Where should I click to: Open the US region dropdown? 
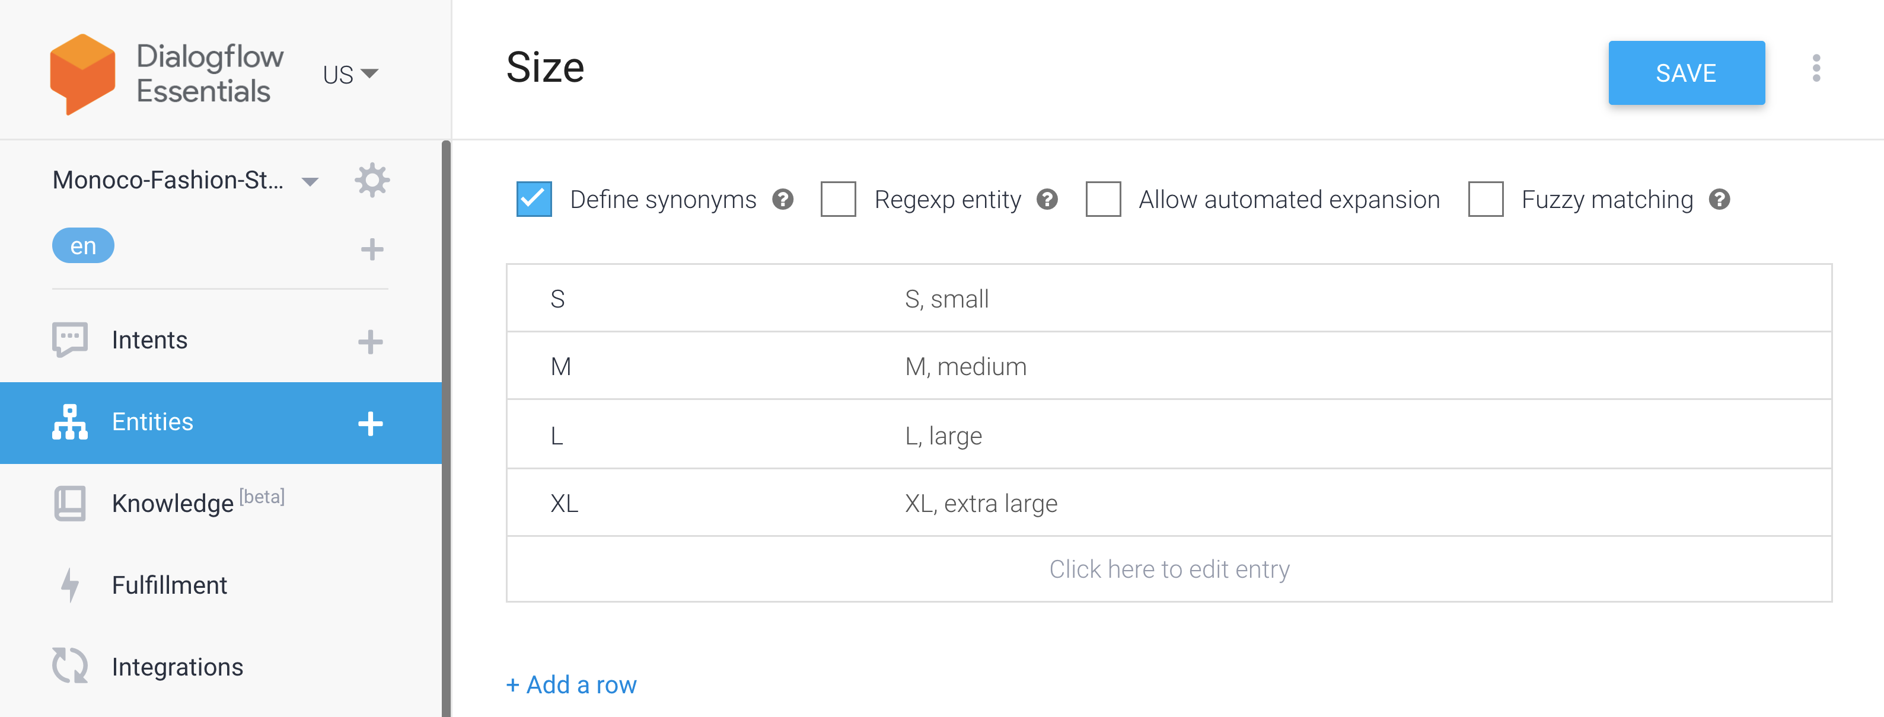pyautogui.click(x=350, y=74)
